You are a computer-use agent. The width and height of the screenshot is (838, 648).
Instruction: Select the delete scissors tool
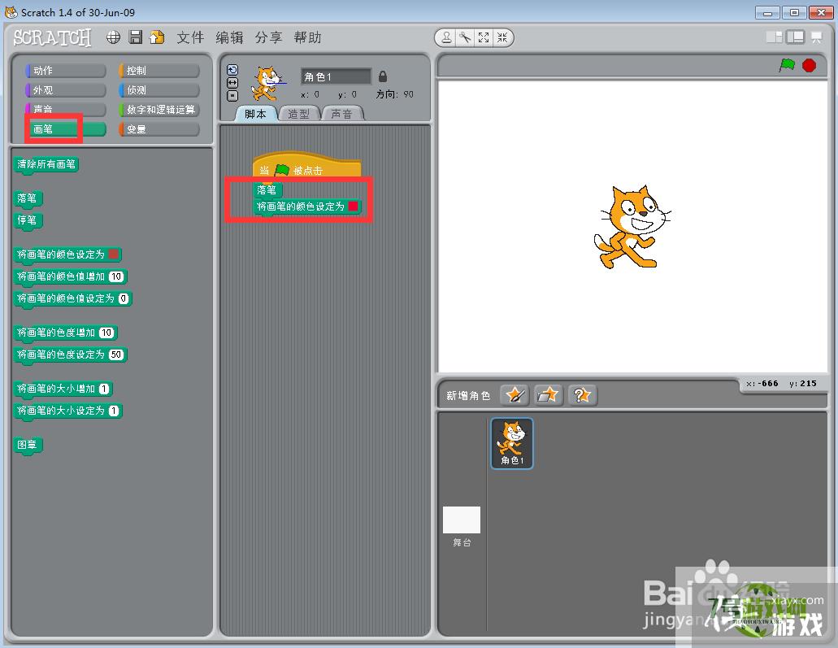(x=465, y=37)
